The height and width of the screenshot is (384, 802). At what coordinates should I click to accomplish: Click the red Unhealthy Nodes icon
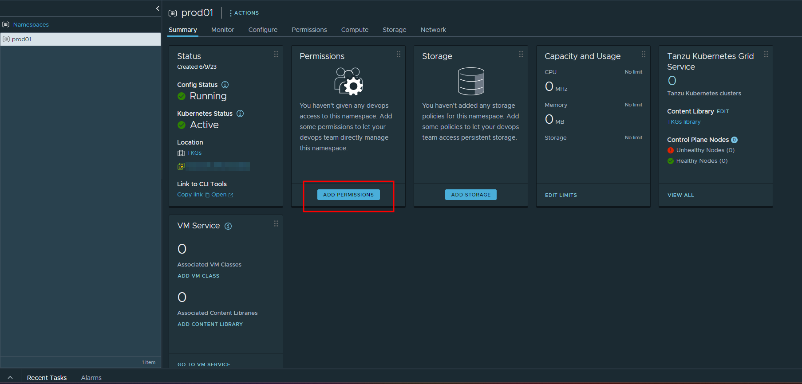(671, 150)
